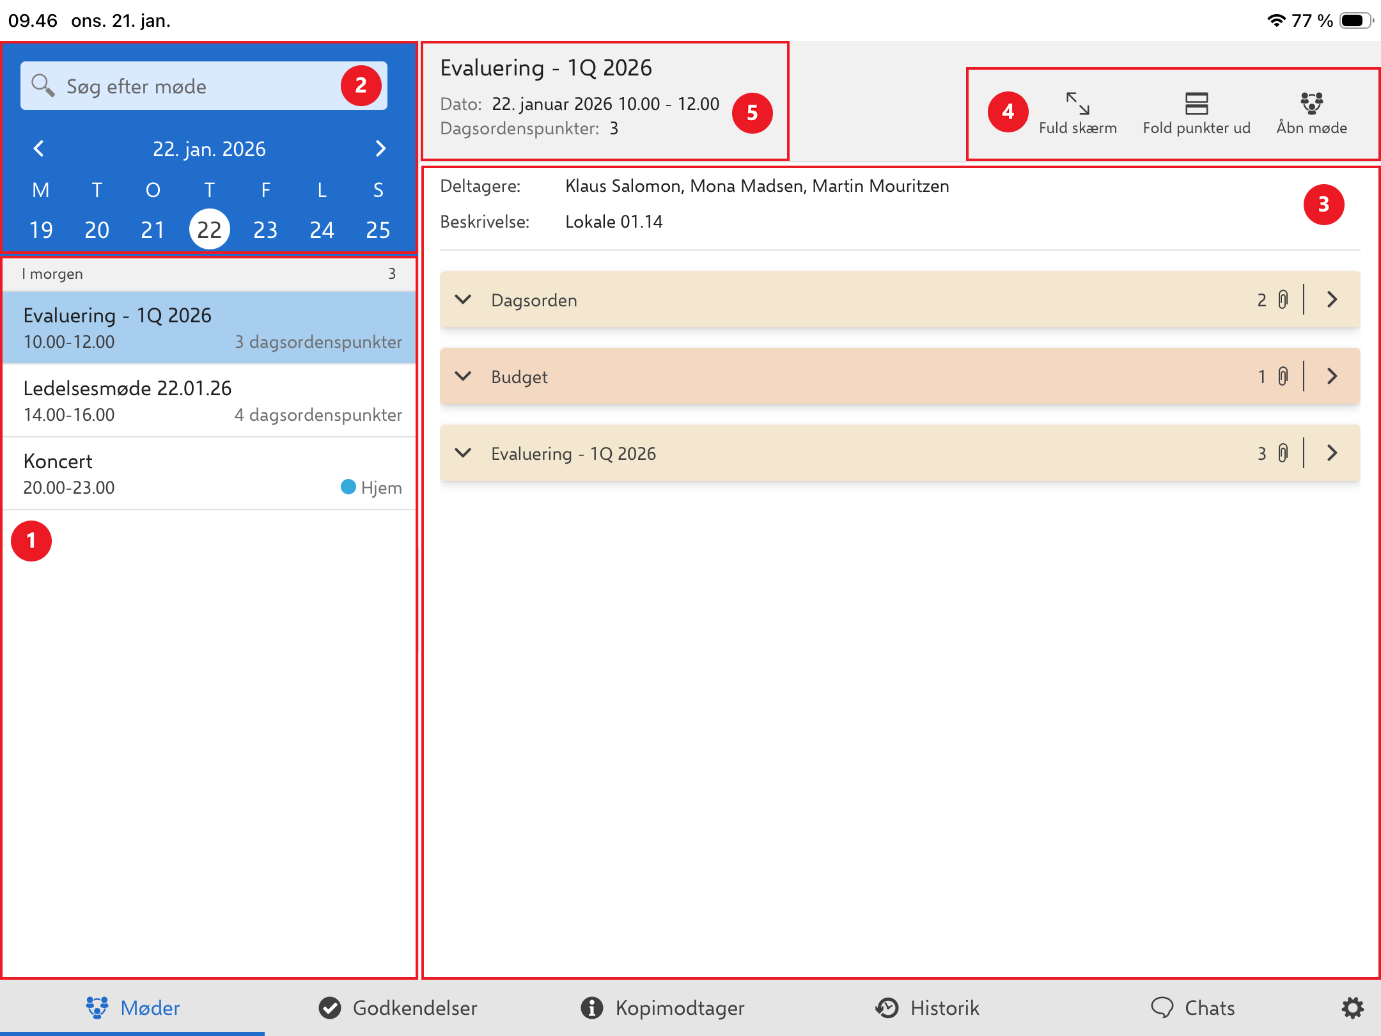Tap the battery indicator in status bar
This screenshot has width=1381, height=1036.
point(1355,20)
